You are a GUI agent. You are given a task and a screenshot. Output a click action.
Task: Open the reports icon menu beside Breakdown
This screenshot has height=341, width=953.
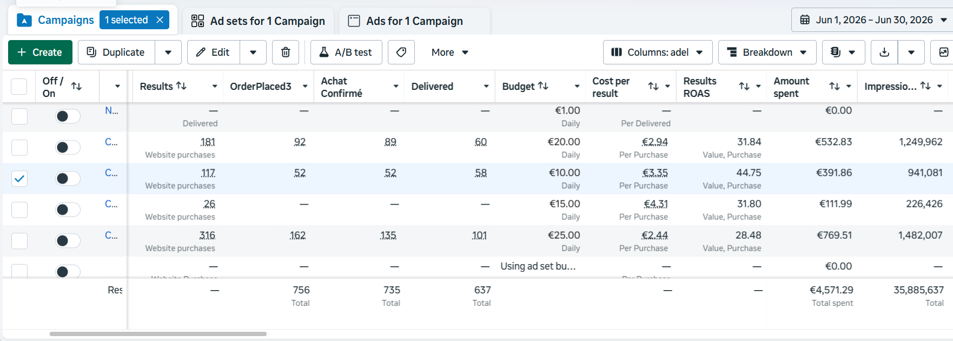point(843,53)
